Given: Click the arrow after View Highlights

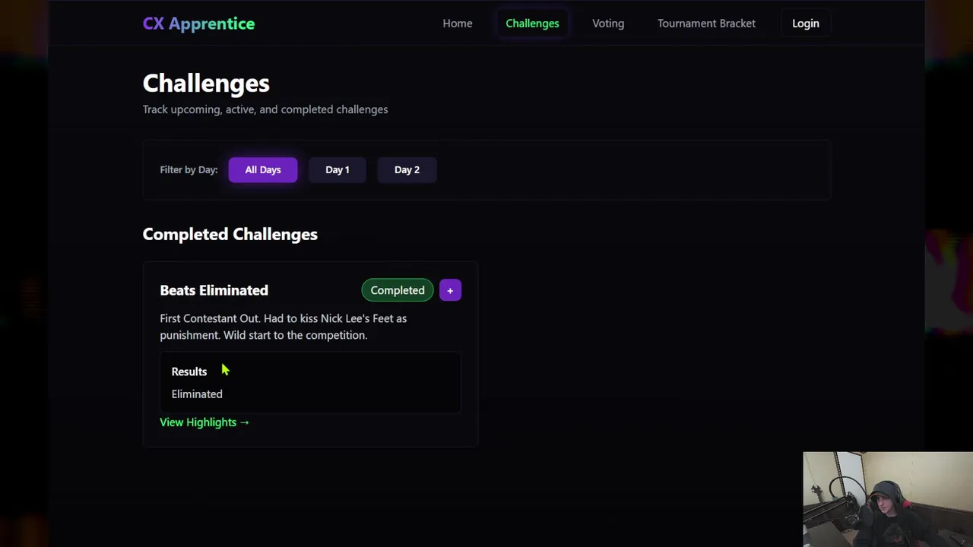Looking at the screenshot, I should [244, 422].
